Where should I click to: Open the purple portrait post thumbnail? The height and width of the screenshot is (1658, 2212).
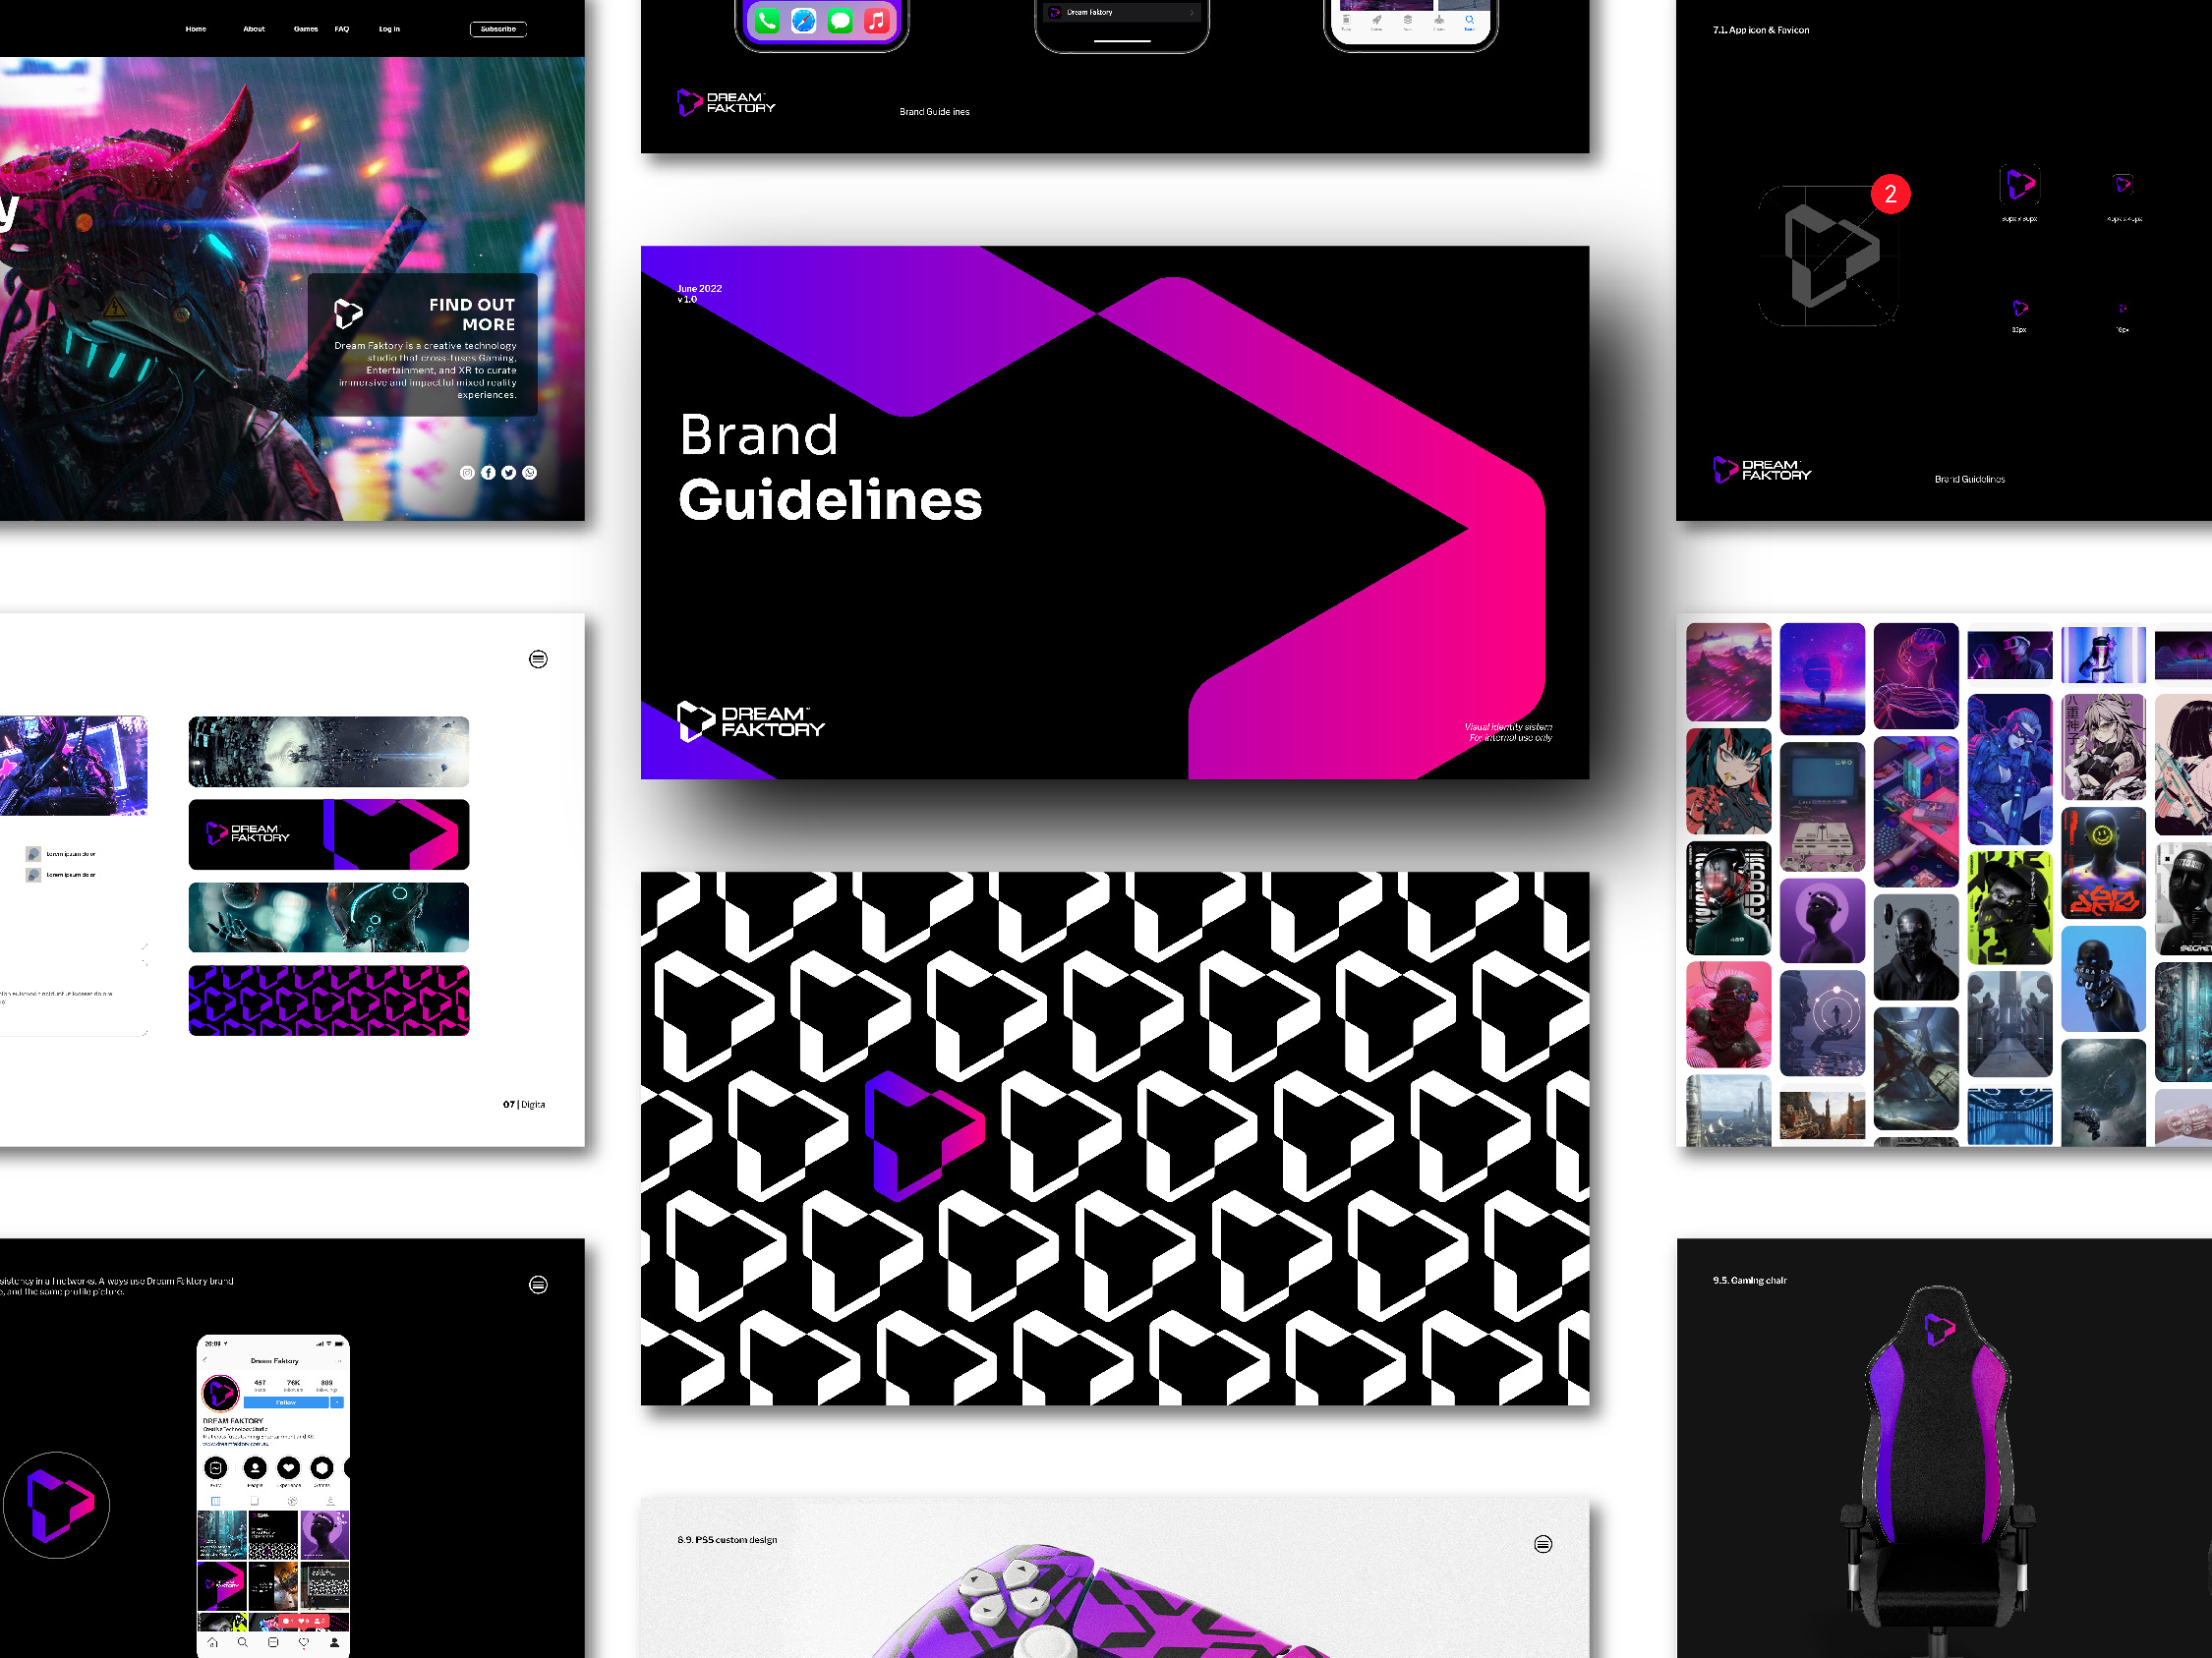tap(325, 1535)
